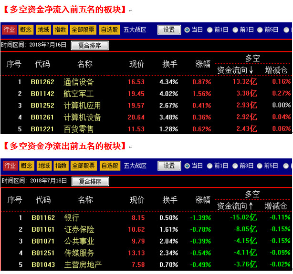Screen dimensions: 293x274
Task: Switch to the 概念 tab in the top panel
Action: (x=26, y=29)
